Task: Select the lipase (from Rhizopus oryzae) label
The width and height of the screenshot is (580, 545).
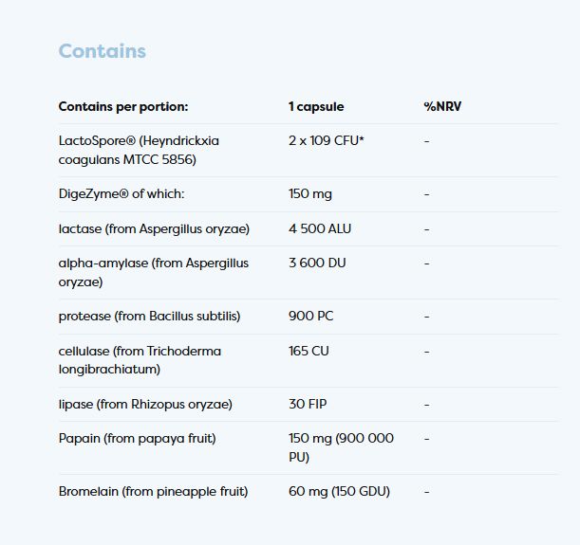Action: 145,404
